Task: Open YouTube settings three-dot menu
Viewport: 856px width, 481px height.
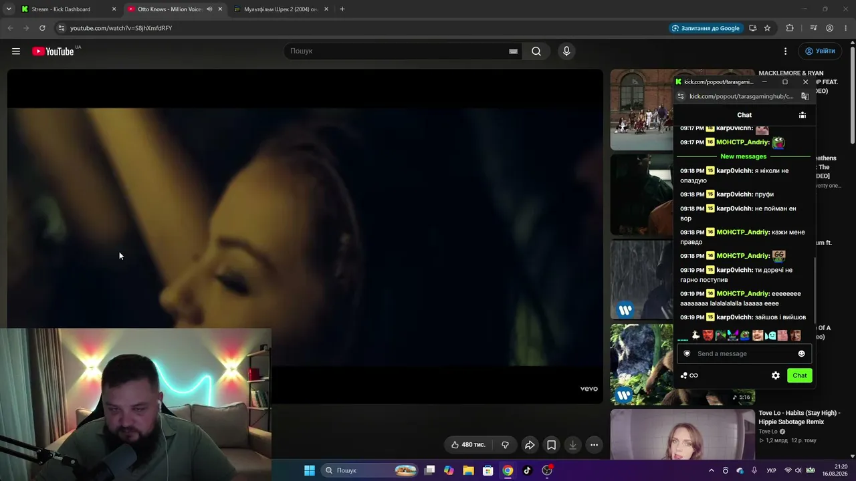Action: click(x=785, y=51)
